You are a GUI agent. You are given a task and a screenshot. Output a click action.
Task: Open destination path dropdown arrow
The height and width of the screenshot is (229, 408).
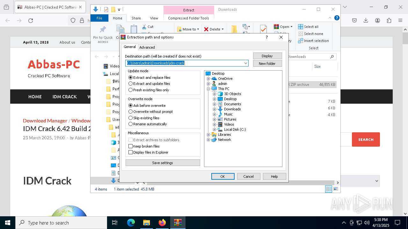click(246, 63)
